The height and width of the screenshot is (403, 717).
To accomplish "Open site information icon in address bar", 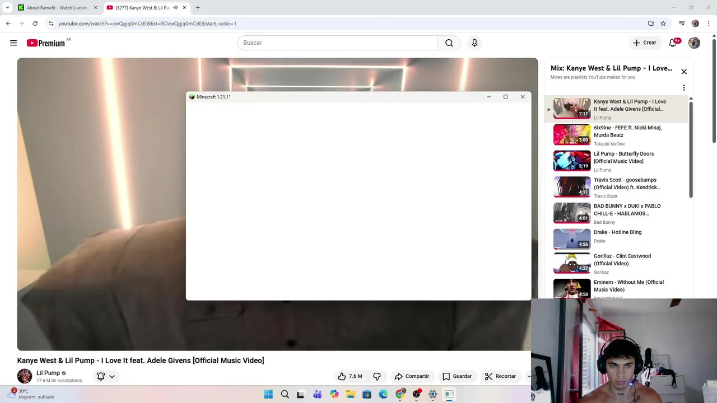I will [51, 24].
